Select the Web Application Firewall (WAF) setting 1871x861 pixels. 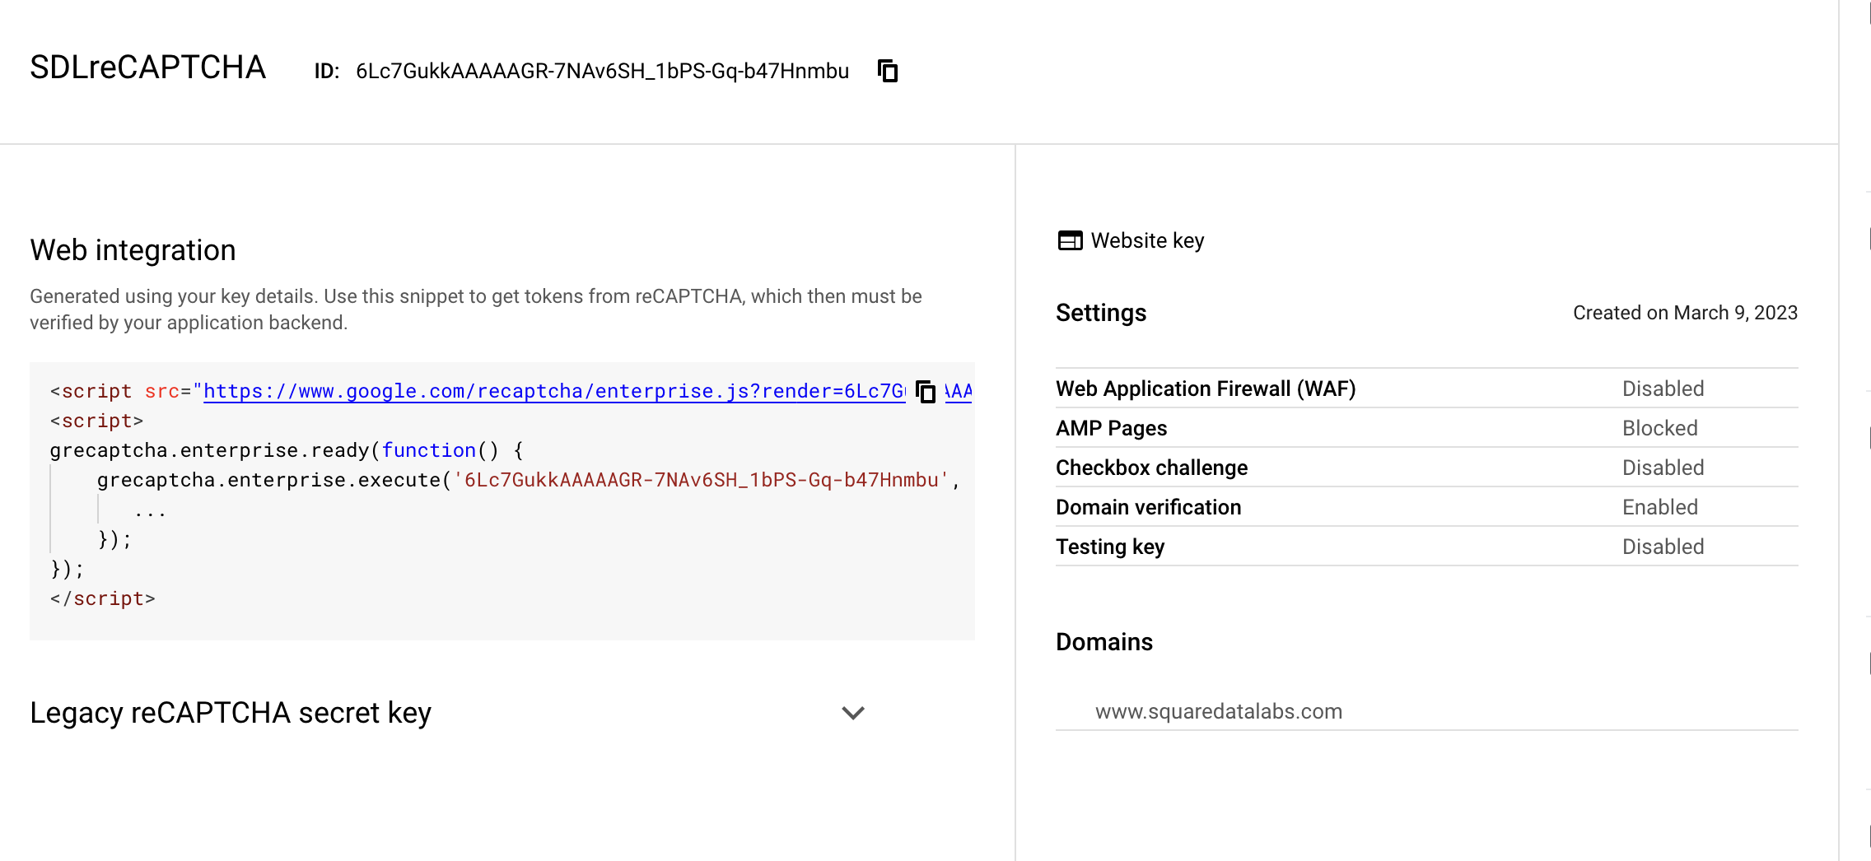(x=1206, y=389)
